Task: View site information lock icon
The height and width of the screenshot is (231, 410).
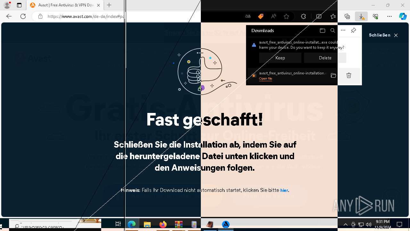Action: [40, 16]
